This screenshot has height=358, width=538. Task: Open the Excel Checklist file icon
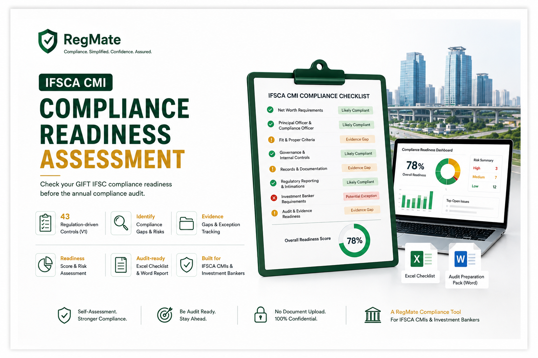421,259
